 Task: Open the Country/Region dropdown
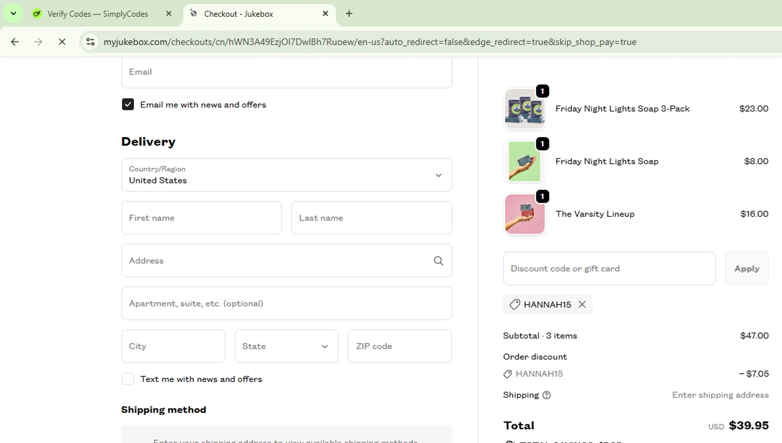[x=287, y=175]
